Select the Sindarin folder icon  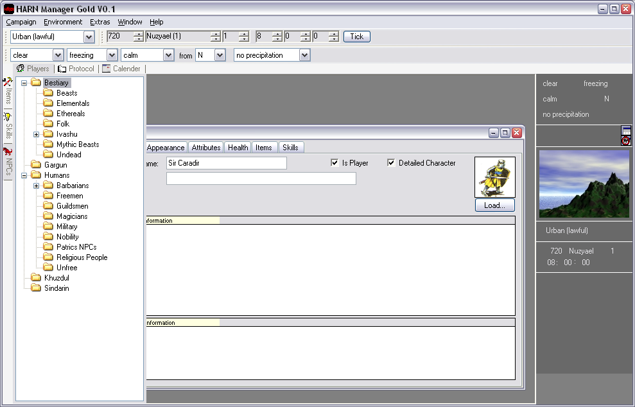36,288
